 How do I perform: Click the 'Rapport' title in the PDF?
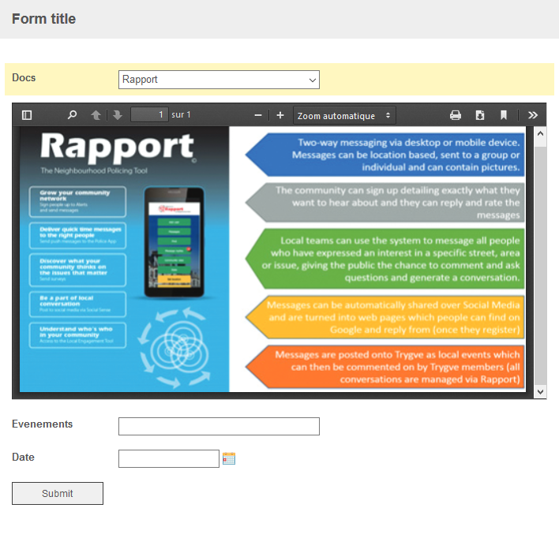click(x=118, y=148)
